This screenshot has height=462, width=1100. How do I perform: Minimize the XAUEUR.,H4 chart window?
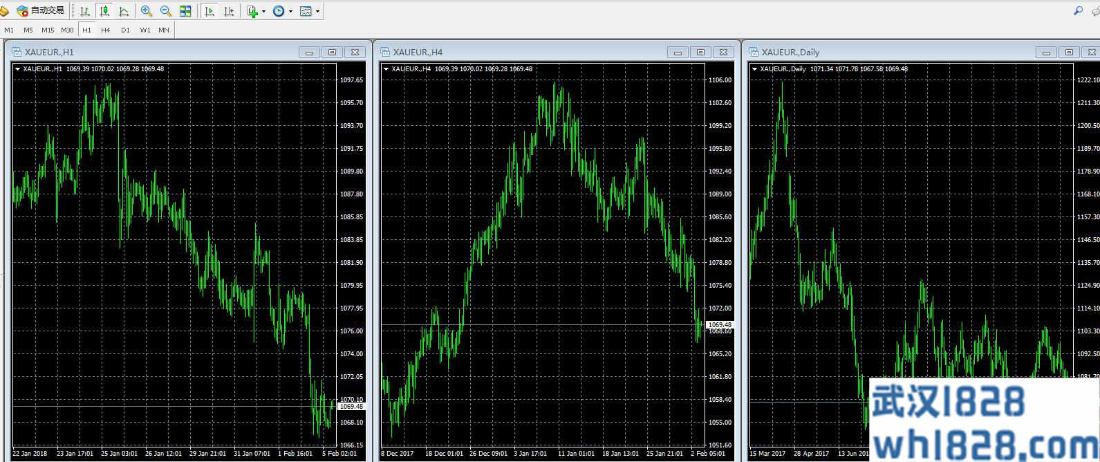coord(678,53)
